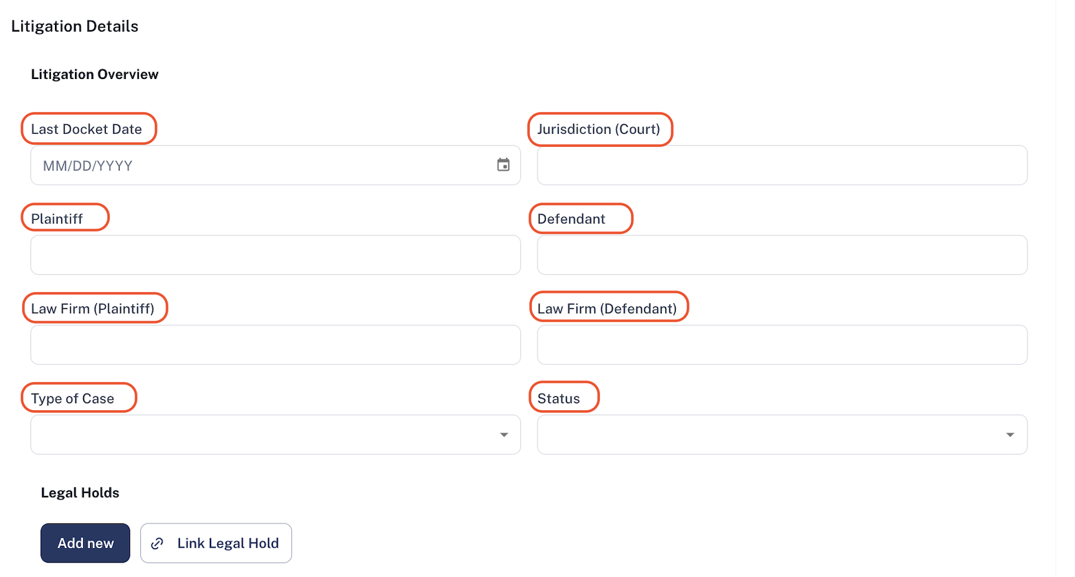Select the Status label
Image resolution: width=1075 pixels, height=577 pixels.
(x=559, y=398)
